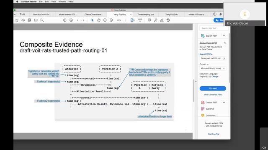Add a sticky note comment icon
The width and height of the screenshot is (268, 150).
[149, 20]
